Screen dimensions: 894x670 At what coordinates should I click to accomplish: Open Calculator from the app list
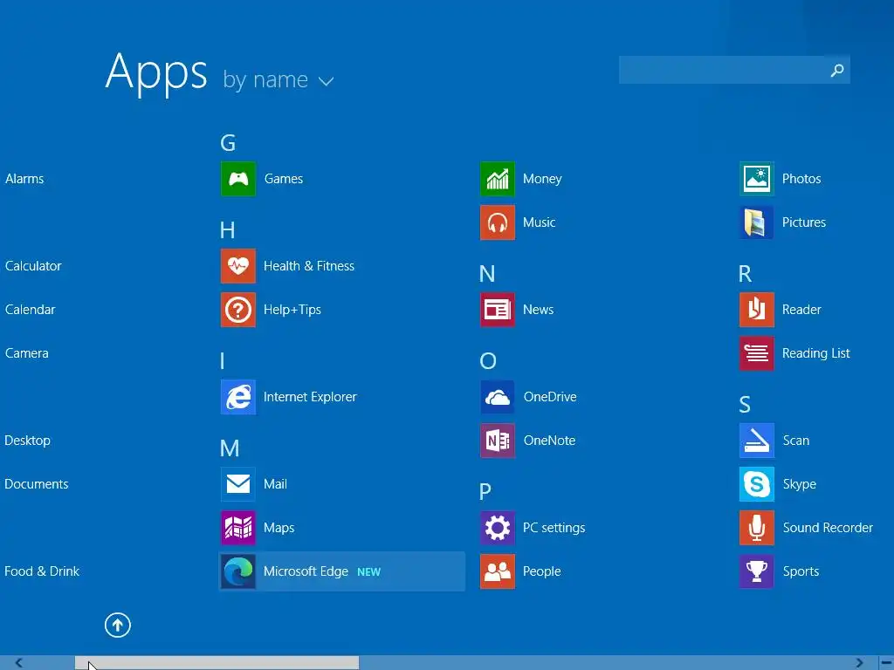pyautogui.click(x=33, y=266)
